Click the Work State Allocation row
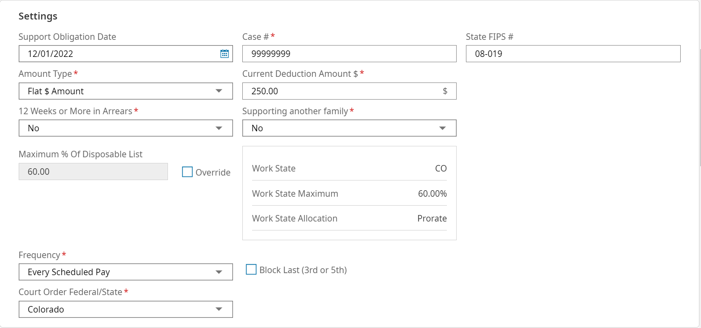The image size is (701, 328). click(x=349, y=218)
